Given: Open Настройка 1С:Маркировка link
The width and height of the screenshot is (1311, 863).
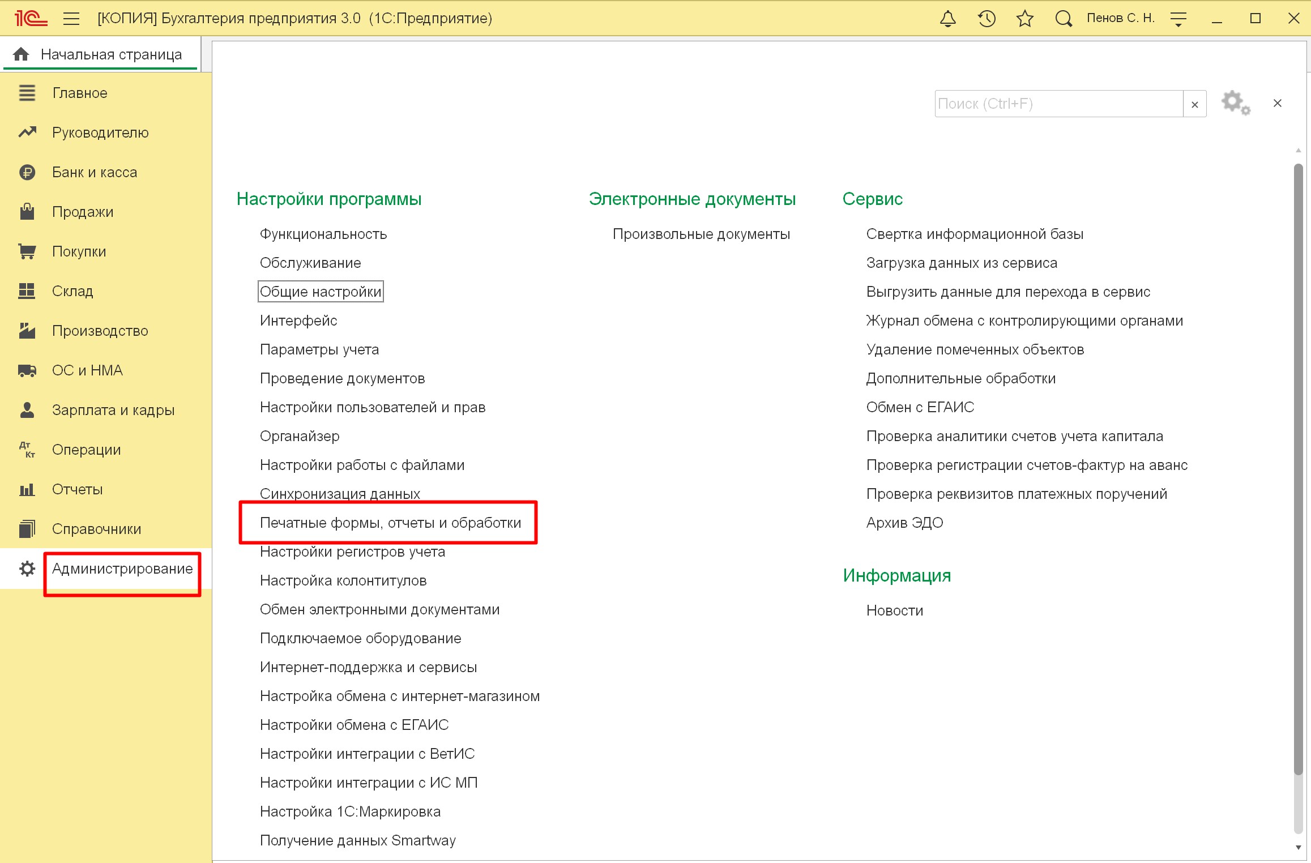Looking at the screenshot, I should tap(350, 811).
